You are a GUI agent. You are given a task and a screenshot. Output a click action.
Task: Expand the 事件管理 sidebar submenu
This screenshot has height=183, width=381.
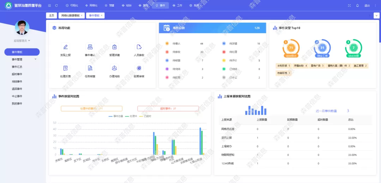(x=22, y=59)
